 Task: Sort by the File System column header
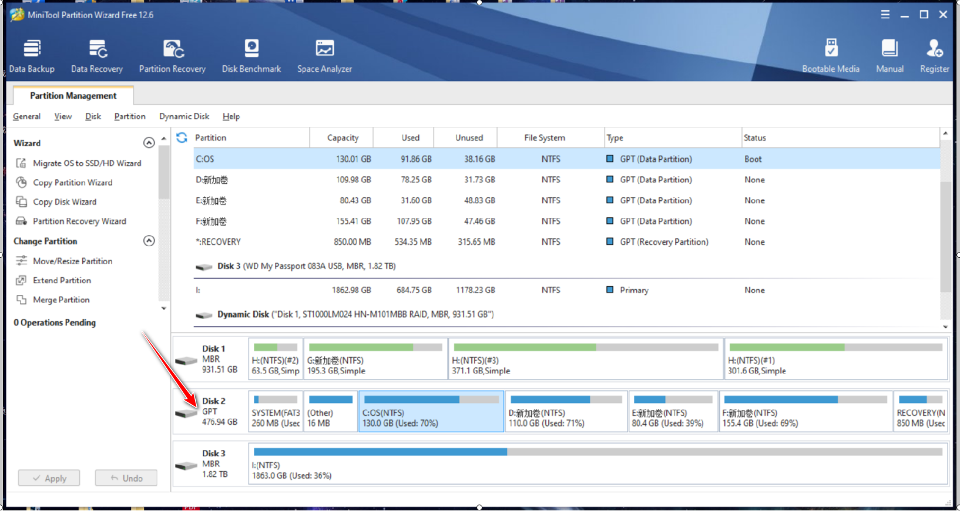(x=551, y=137)
